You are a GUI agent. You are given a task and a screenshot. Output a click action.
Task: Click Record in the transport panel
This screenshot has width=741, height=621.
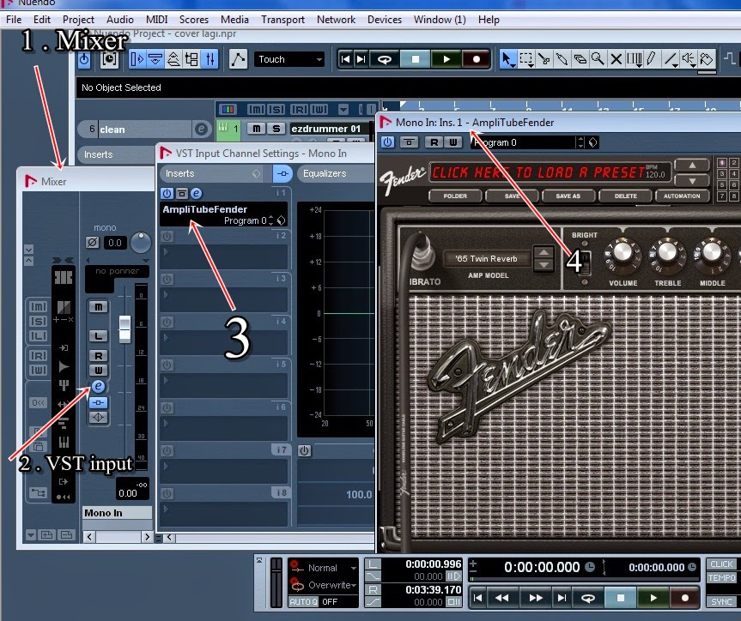[x=685, y=598]
